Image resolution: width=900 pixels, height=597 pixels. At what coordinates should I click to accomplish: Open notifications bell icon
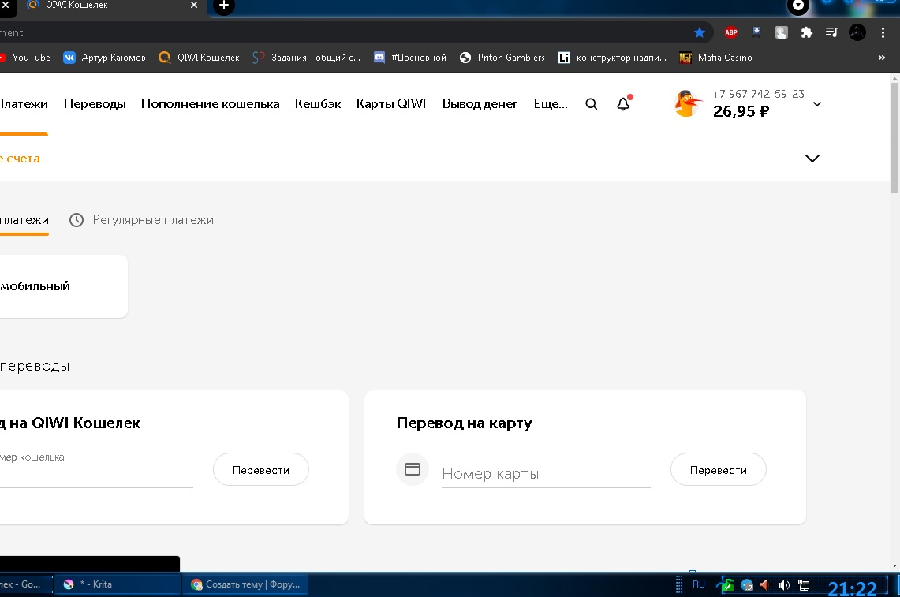click(623, 103)
